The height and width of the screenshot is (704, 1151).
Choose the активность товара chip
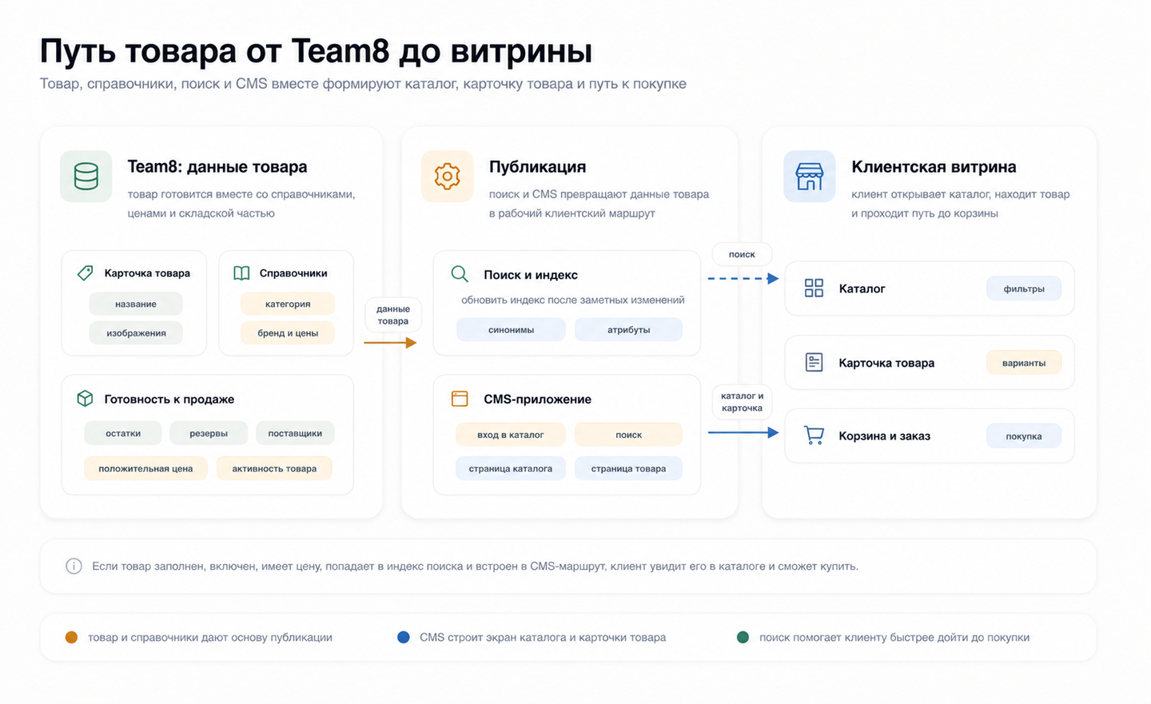tap(274, 468)
